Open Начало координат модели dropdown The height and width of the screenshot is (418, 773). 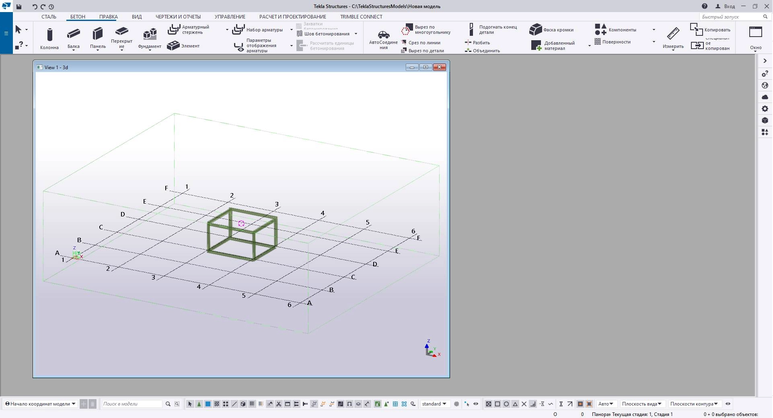40,404
